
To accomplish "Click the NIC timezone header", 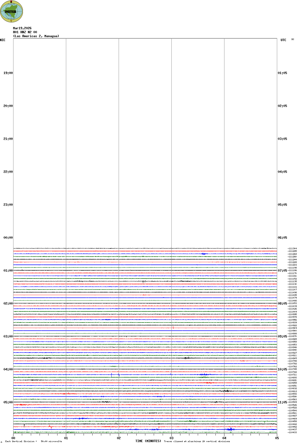I will pos(3,40).
